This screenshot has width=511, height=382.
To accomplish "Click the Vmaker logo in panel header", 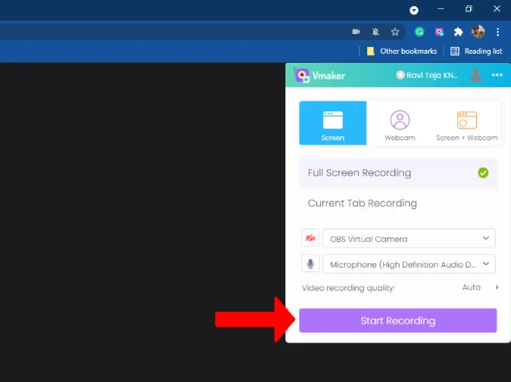I will point(319,76).
